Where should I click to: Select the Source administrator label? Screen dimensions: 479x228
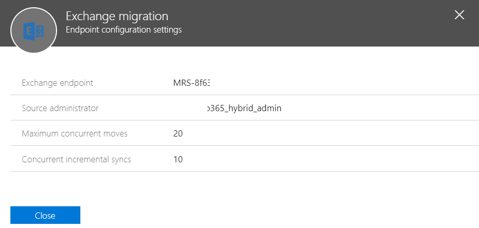60,108
